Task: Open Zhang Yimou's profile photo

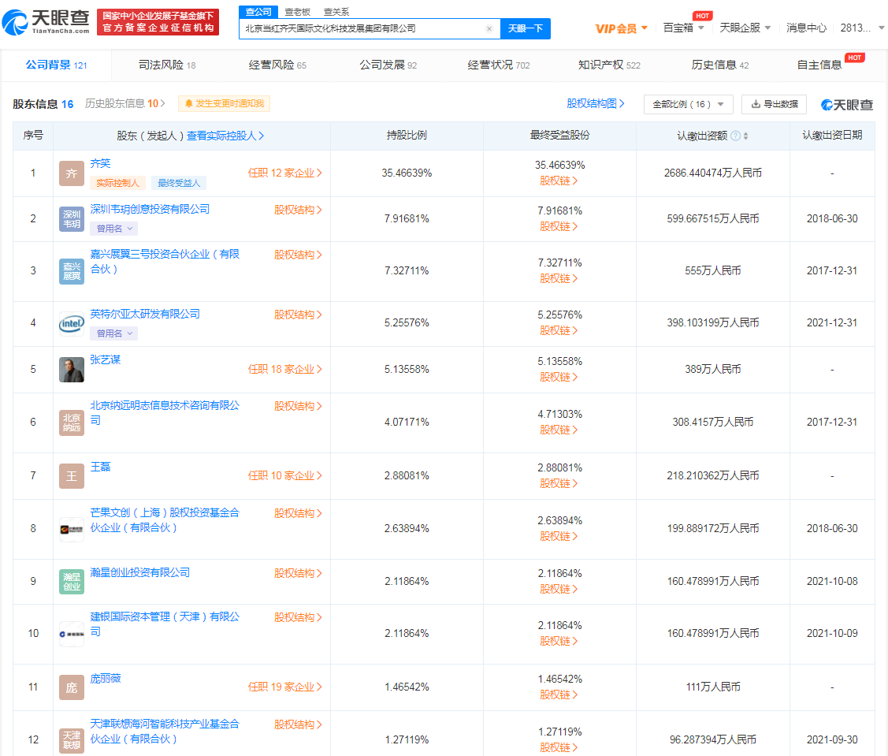Action: (x=72, y=369)
